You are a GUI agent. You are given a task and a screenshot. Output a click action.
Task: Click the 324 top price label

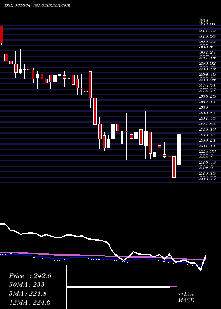204,22
